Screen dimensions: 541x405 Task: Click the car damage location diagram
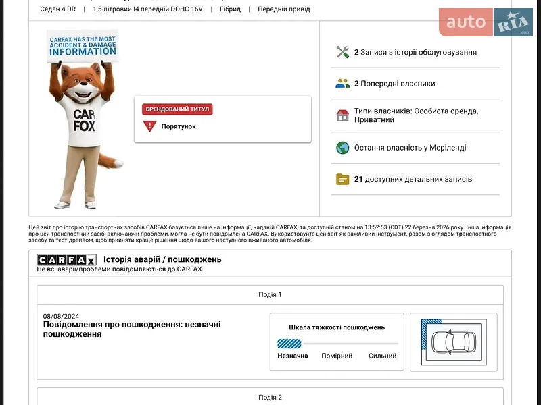pyautogui.click(x=454, y=342)
